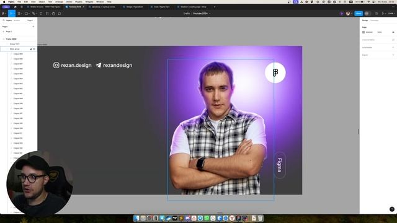397x223 pixels.
Task: Open the Figma main menu icon
Action: 4,14
